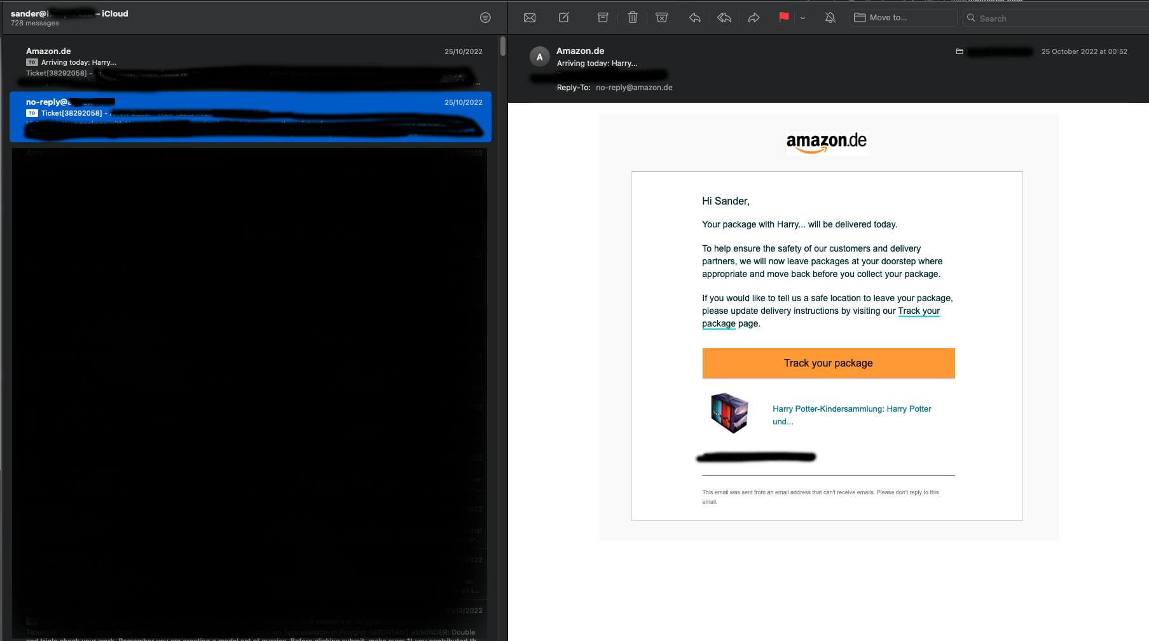This screenshot has width=1149, height=641.
Task: Open the Harry Potter-Kindersammlung product link
Action: (852, 415)
